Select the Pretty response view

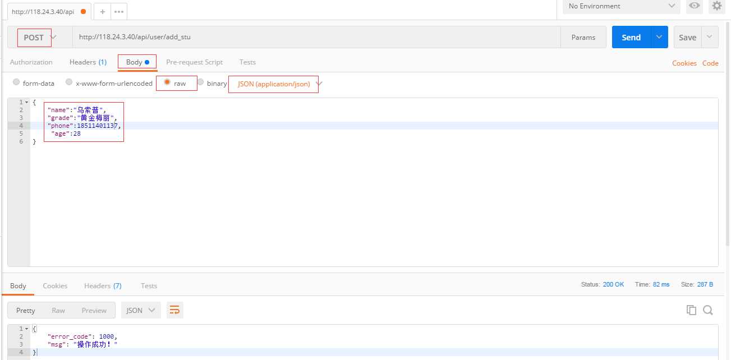pyautogui.click(x=25, y=310)
